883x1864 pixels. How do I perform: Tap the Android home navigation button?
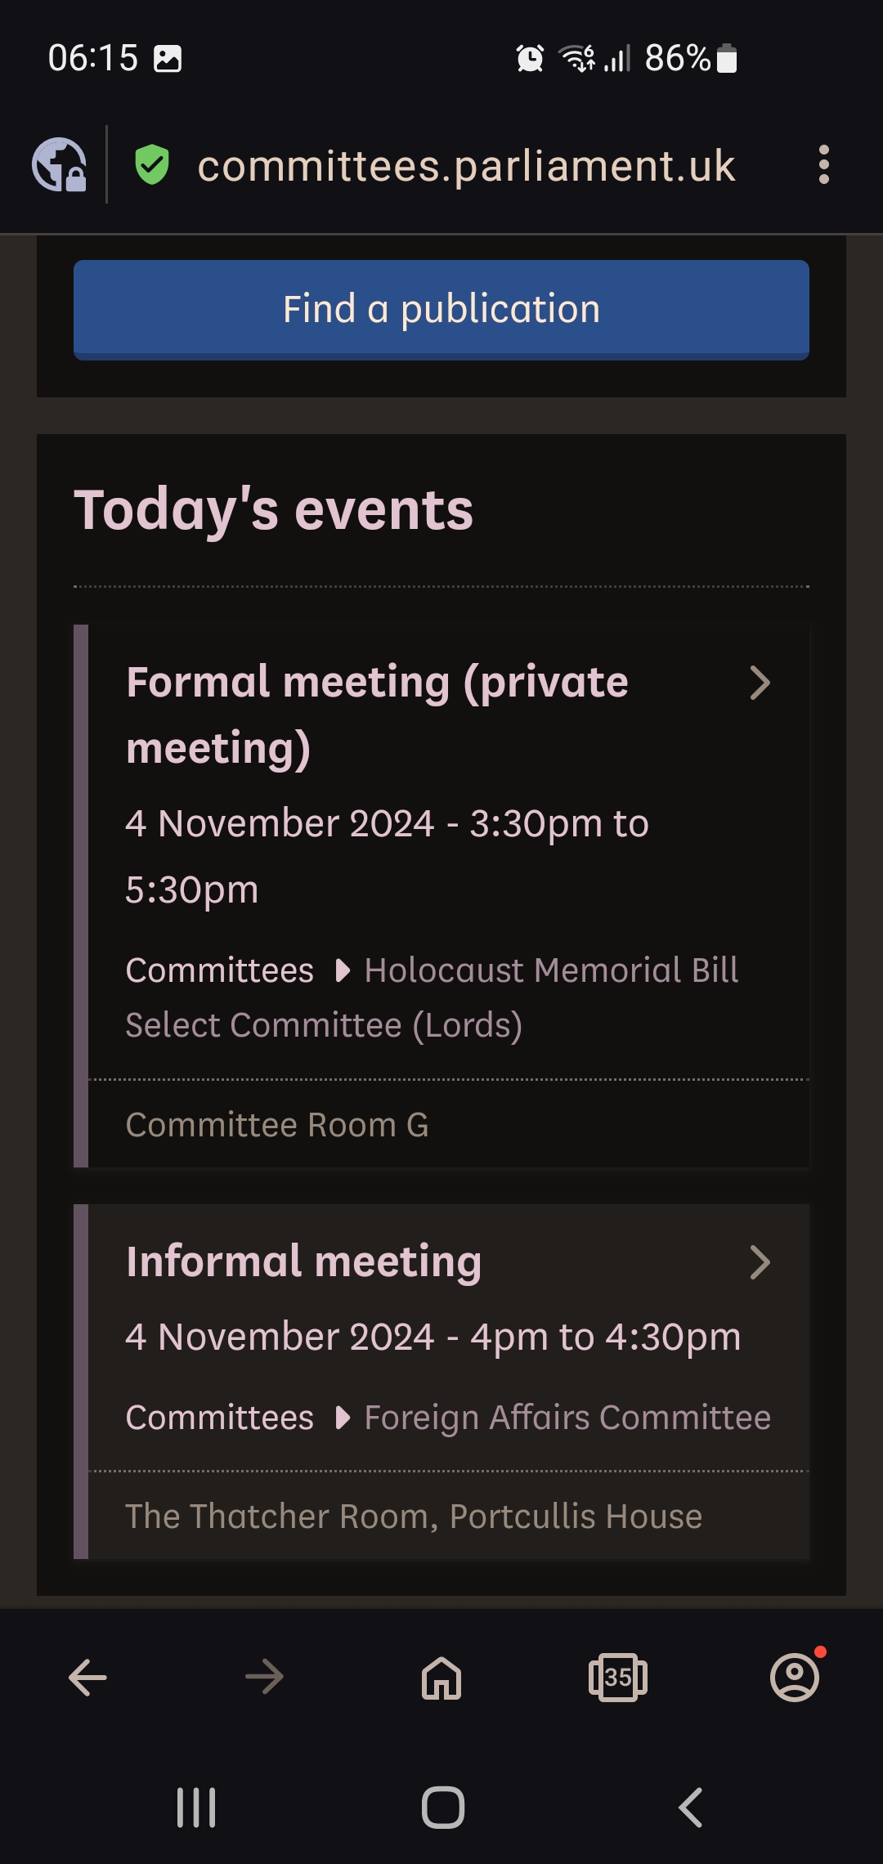pyautogui.click(x=443, y=1808)
